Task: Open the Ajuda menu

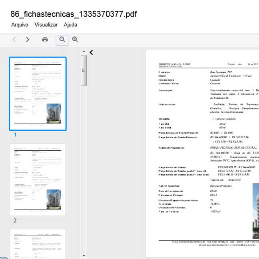Action: [70, 24]
